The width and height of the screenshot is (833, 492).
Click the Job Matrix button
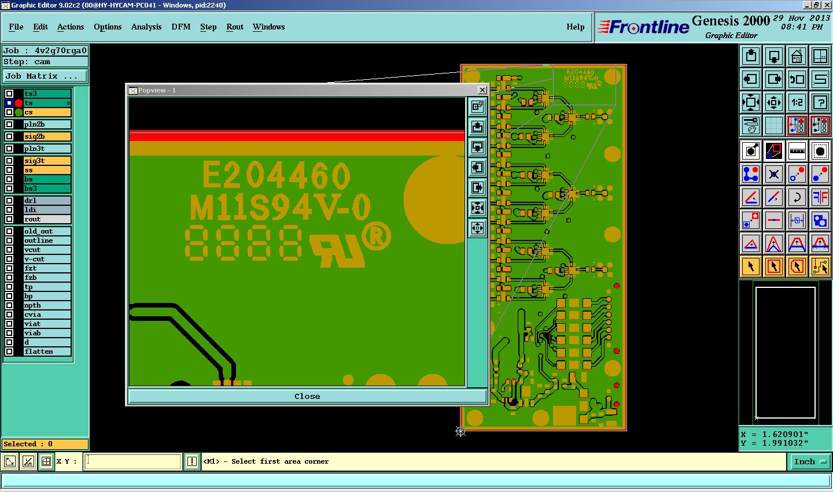click(45, 76)
